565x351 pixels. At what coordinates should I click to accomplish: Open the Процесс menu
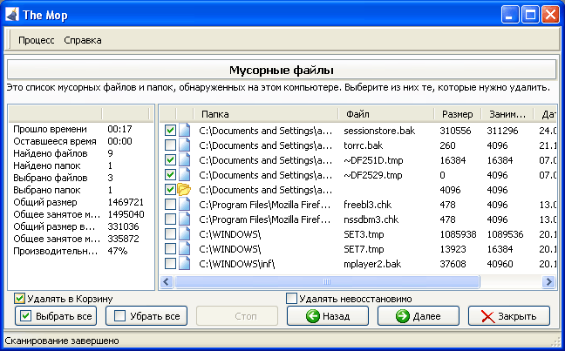point(37,40)
